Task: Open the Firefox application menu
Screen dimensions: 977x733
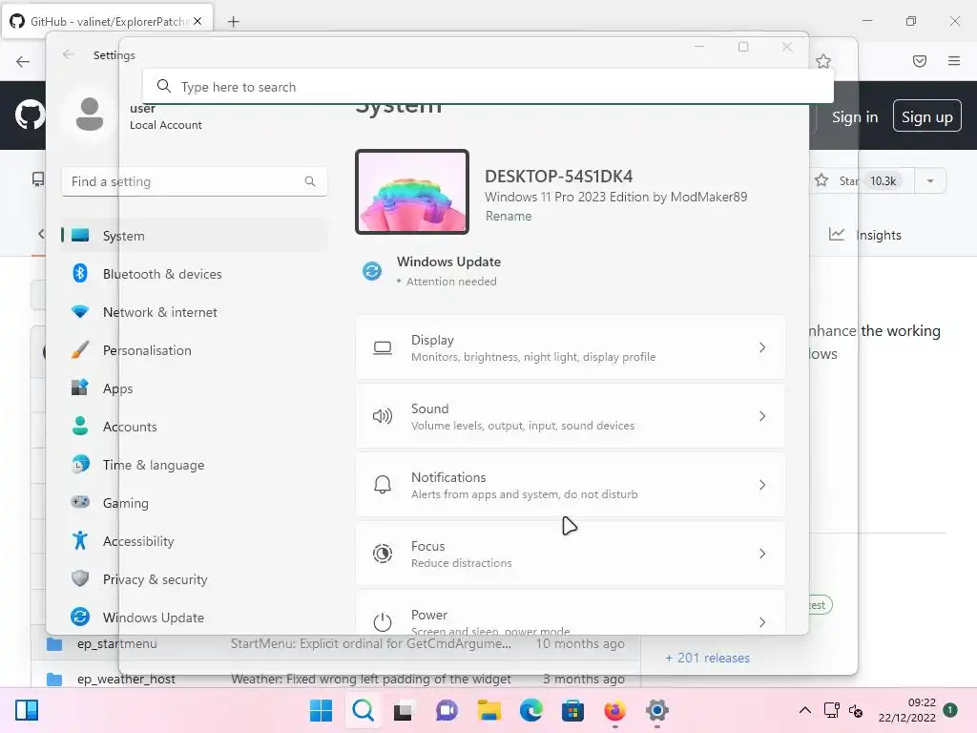Action: click(954, 61)
